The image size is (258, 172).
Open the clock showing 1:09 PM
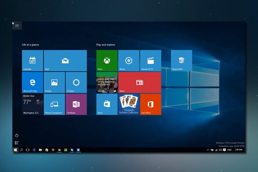tap(238, 150)
